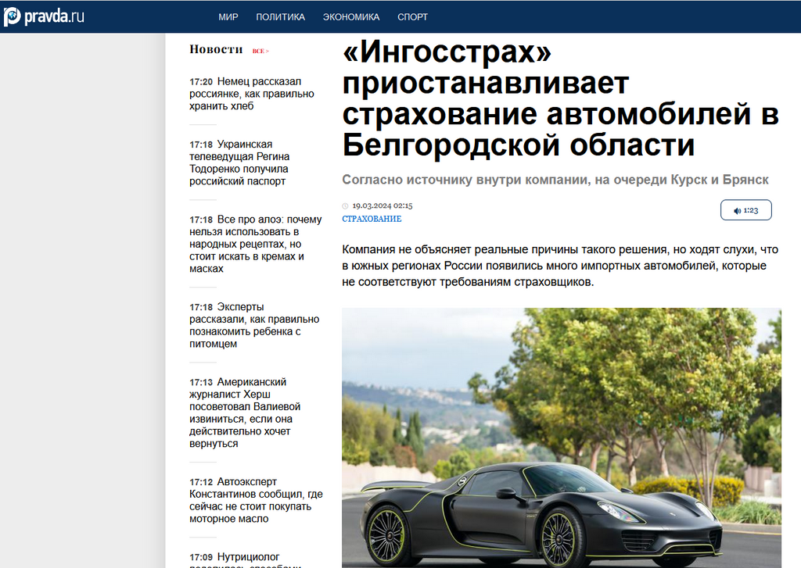Open the МИР menu section
The width and height of the screenshot is (801, 568).
tap(228, 17)
